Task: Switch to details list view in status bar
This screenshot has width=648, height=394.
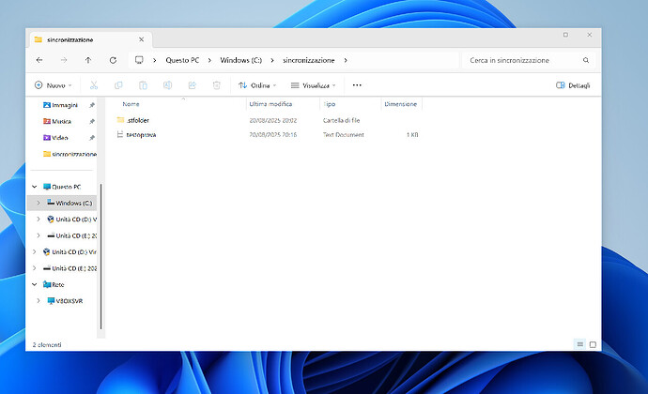Action: [579, 344]
